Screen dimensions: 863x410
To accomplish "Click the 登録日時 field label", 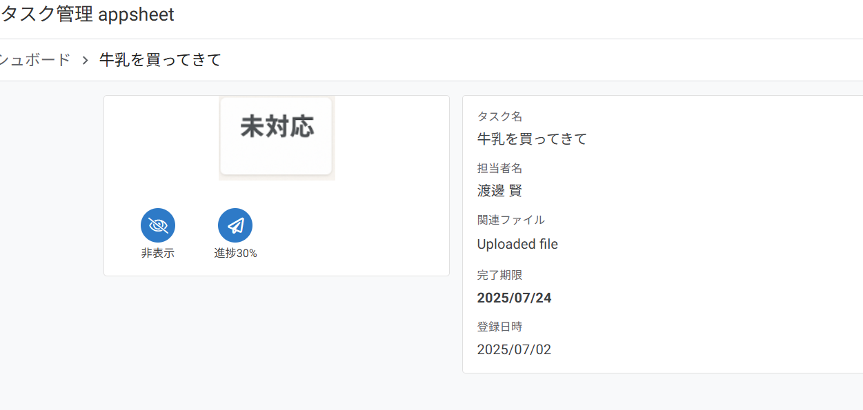I will coord(499,327).
